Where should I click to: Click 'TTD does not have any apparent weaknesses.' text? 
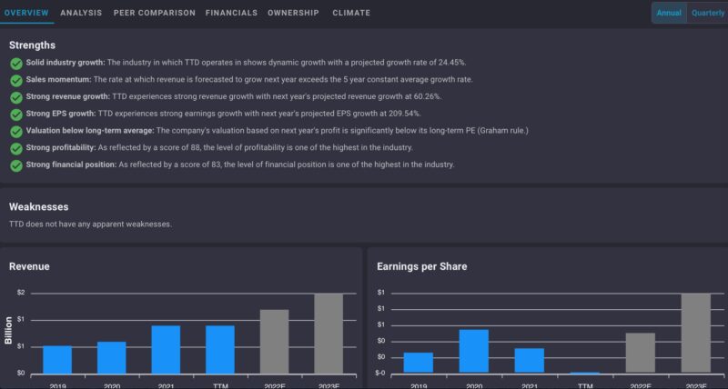(90, 224)
